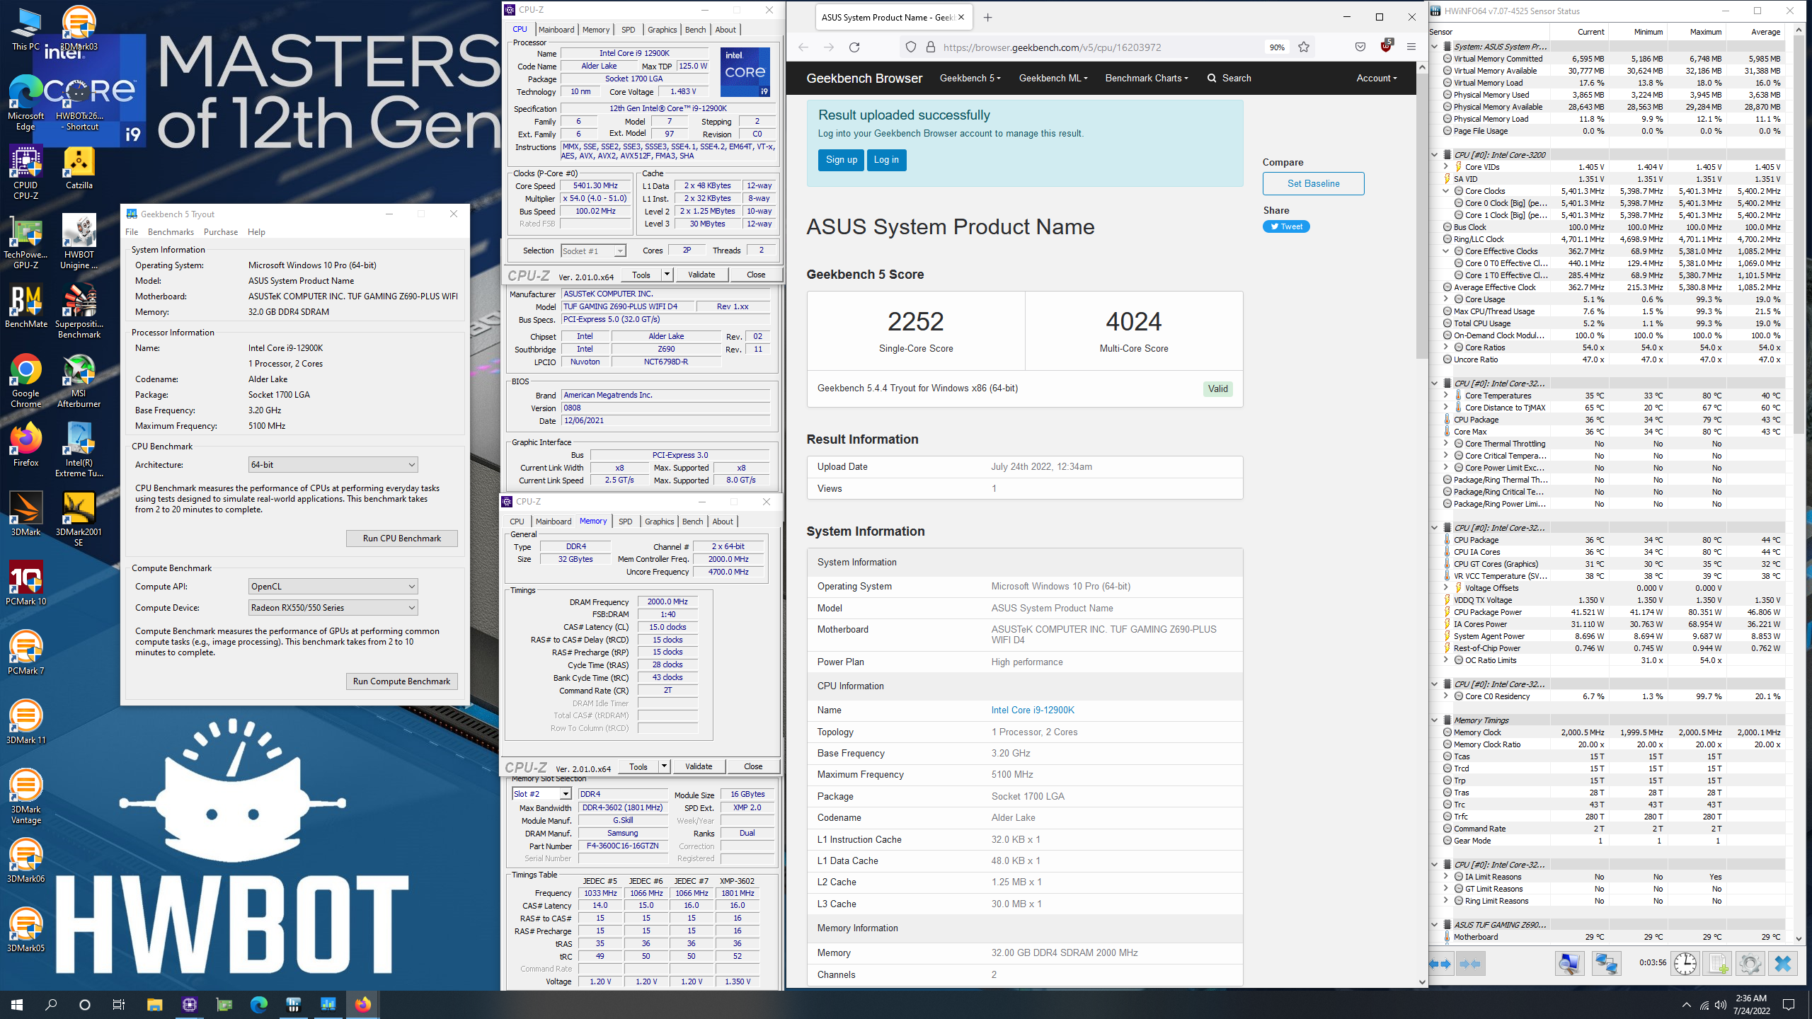This screenshot has width=1812, height=1019.
Task: Open Catzilla desktop icon
Action: point(79,168)
